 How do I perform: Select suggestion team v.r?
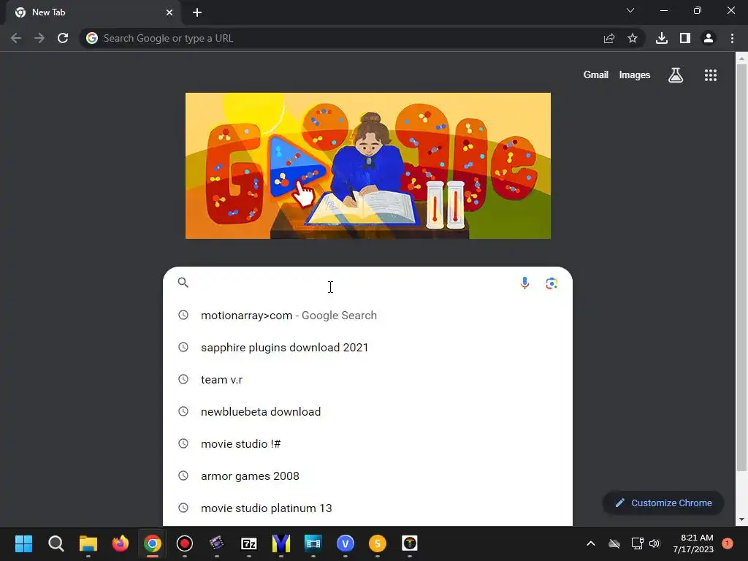(x=367, y=379)
